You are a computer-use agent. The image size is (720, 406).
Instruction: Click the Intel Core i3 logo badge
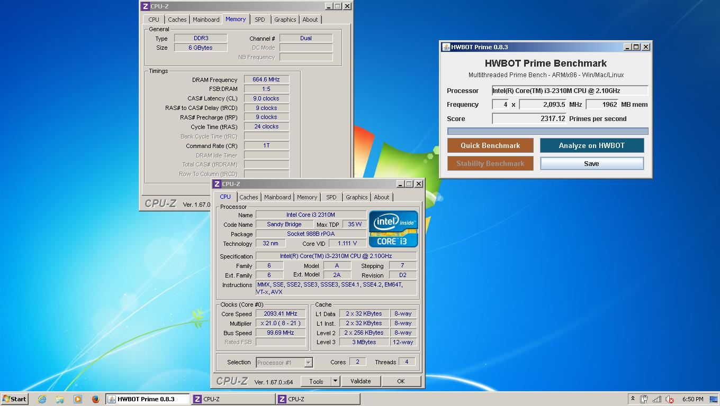point(393,229)
